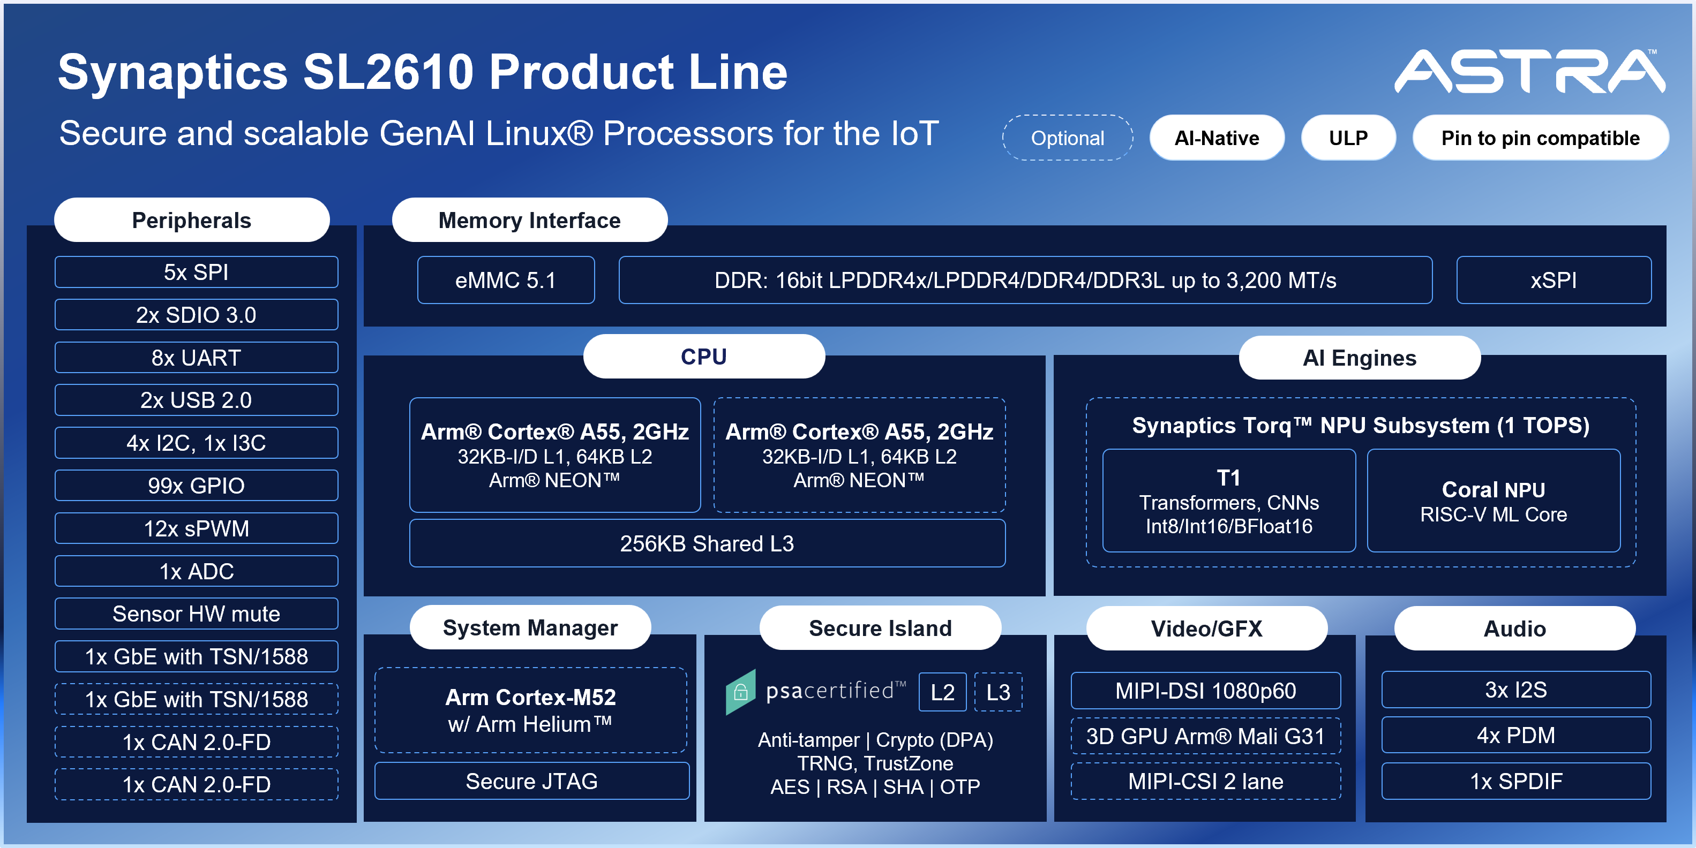Screen dimensions: 1696x848
Task: Click the Optional dashed legend pill
Action: 1067,138
